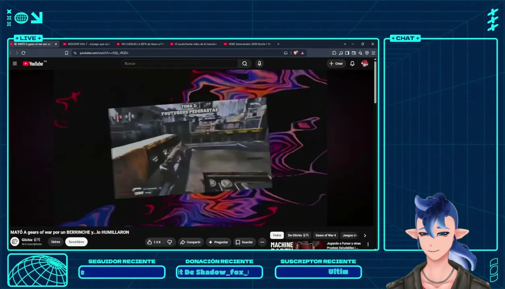505x289 pixels.
Task: Switch to the RESIDENT EVIL 7 tab
Action: pyautogui.click(x=87, y=44)
